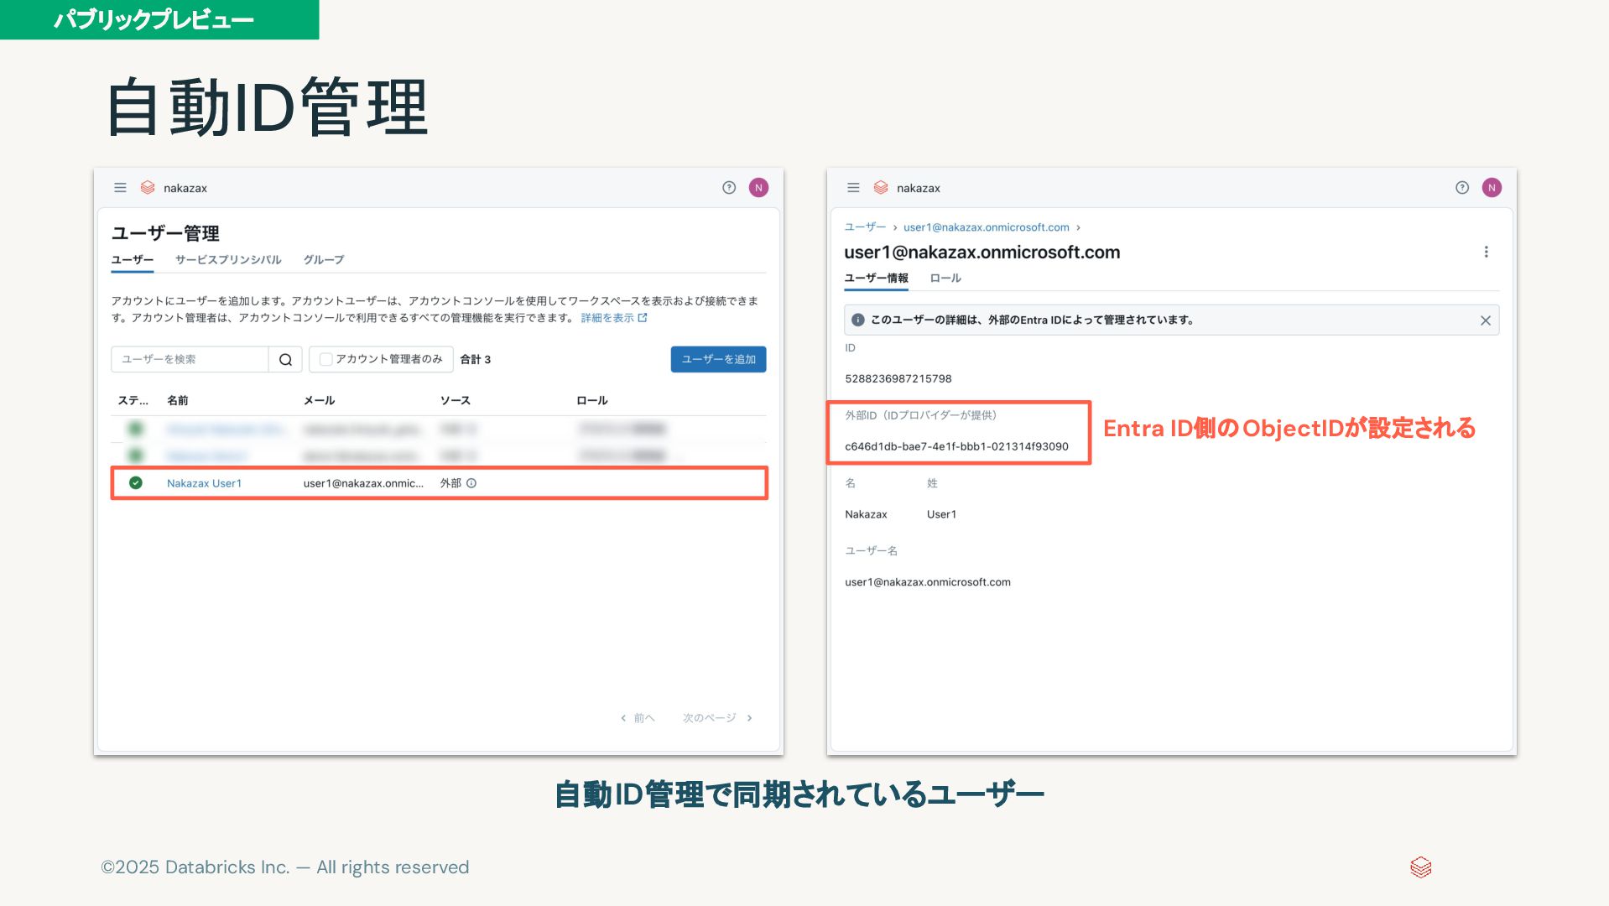Viewport: 1609px width, 906px height.
Task: Click the user1@nakazax.onmic... email cell
Action: pyautogui.click(x=363, y=483)
